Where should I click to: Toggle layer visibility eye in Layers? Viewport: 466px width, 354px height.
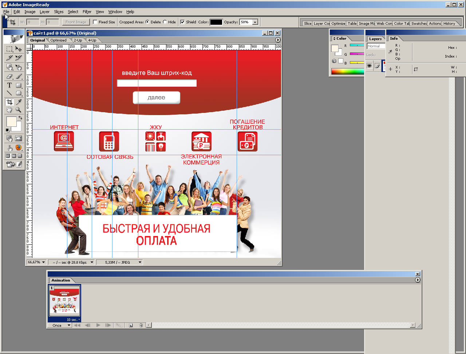[x=369, y=66]
